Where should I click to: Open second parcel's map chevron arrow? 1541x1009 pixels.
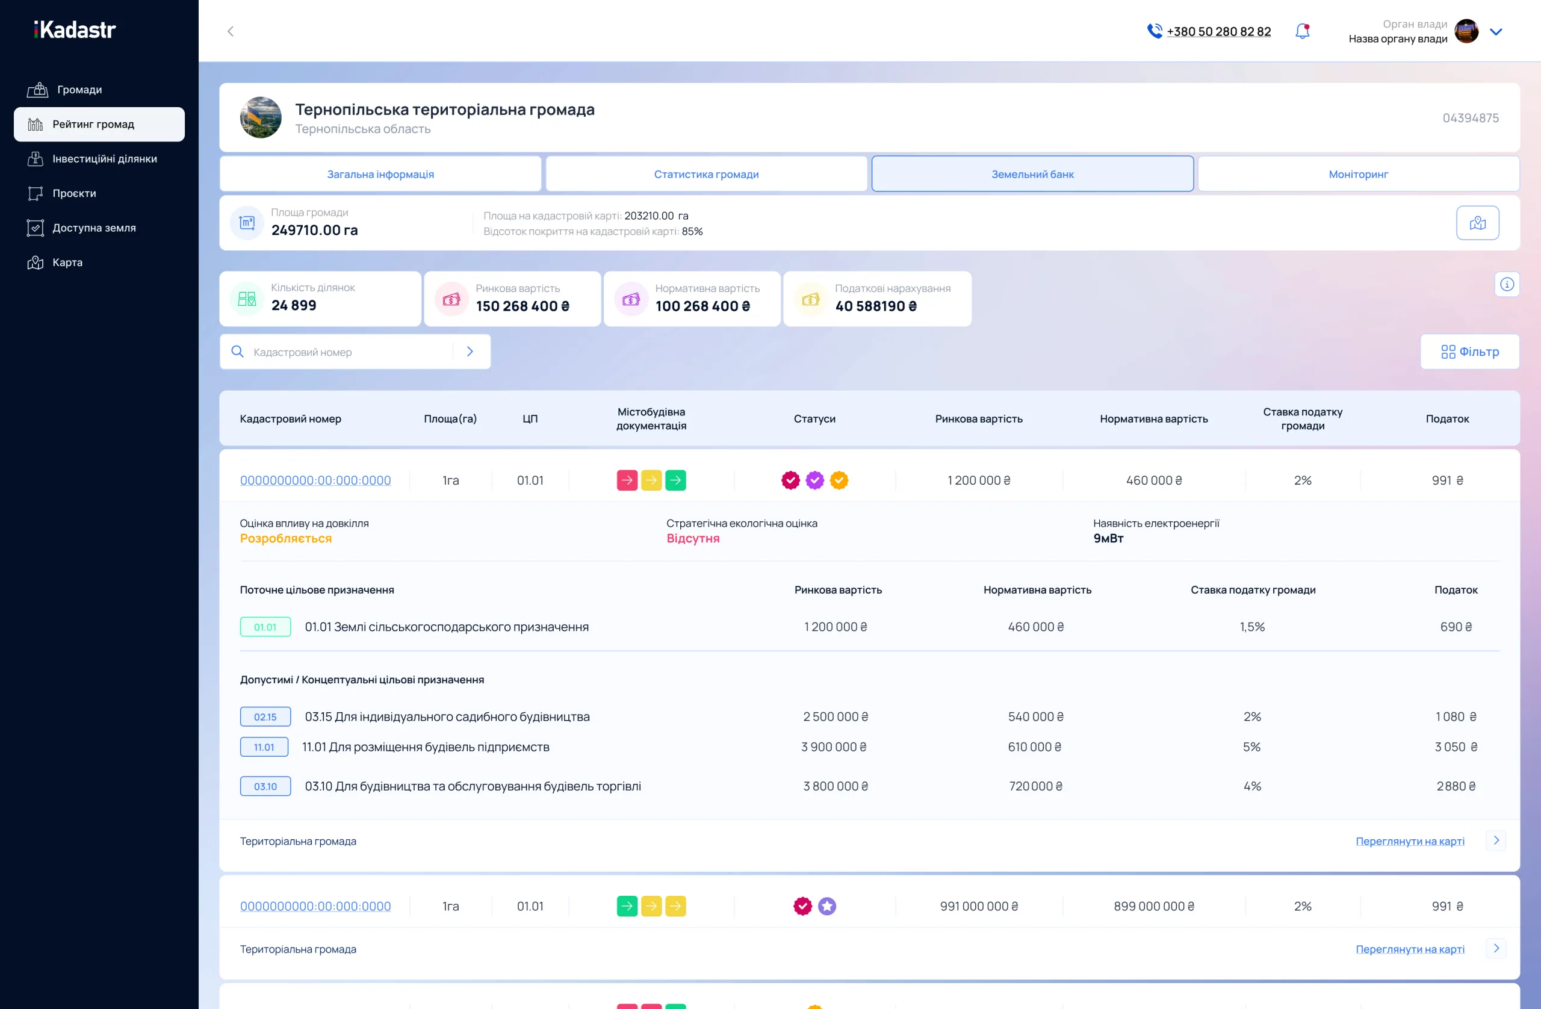tap(1496, 949)
